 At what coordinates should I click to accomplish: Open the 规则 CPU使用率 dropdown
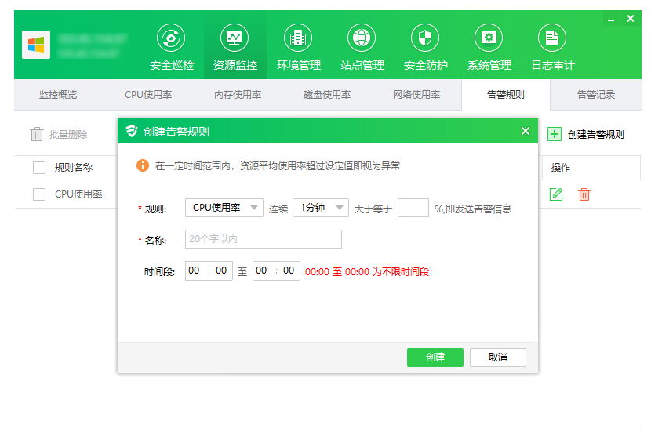point(224,208)
